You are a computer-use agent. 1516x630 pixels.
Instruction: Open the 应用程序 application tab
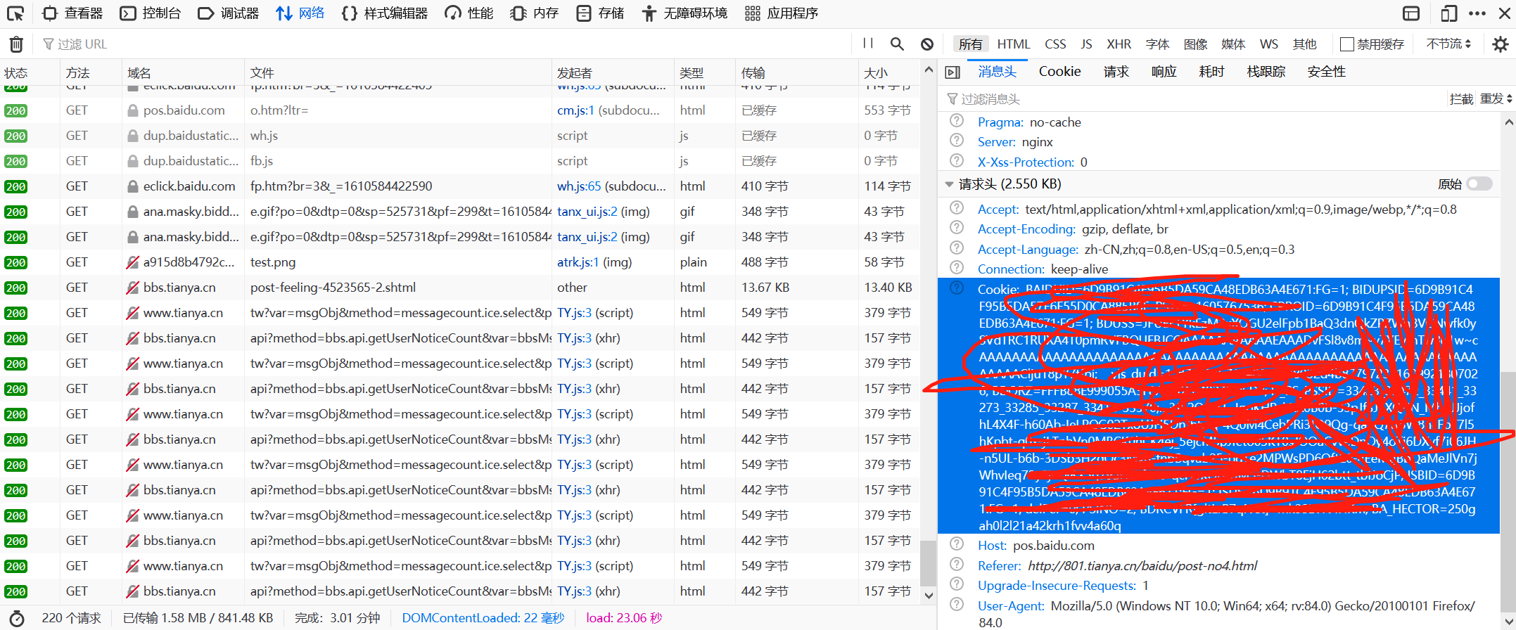pyautogui.click(x=782, y=13)
